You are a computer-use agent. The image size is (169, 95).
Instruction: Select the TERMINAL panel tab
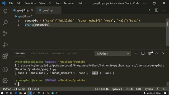click(x=20, y=54)
